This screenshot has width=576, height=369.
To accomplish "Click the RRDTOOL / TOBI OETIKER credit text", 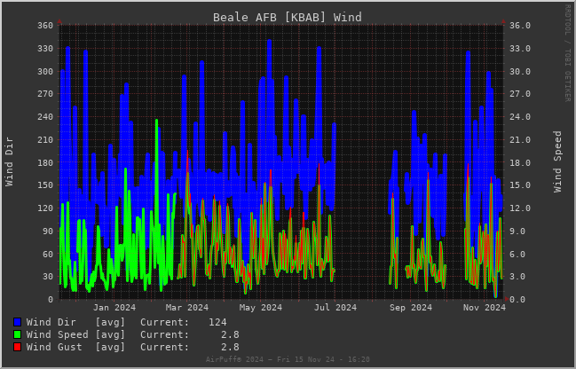I will 568,53.
